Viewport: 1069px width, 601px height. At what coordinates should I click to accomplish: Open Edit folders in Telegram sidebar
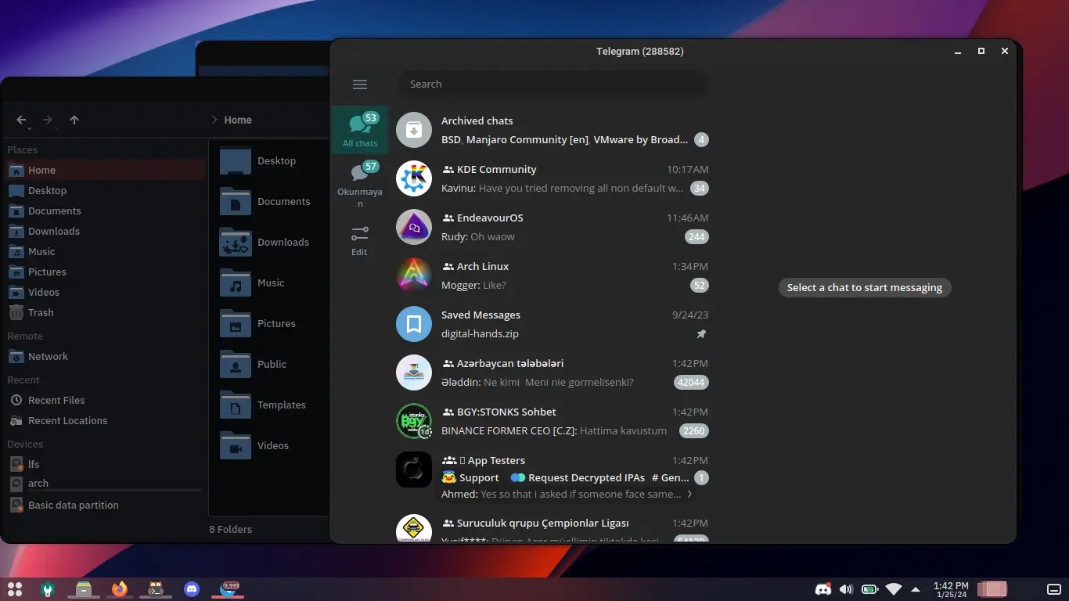(x=360, y=241)
